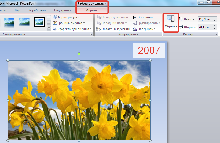The width and height of the screenshot is (220, 143).
Task: Click the Группировать icon
Action: (x=135, y=23)
